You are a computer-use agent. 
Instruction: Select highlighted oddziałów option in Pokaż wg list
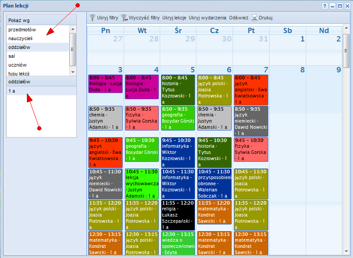click(38, 47)
